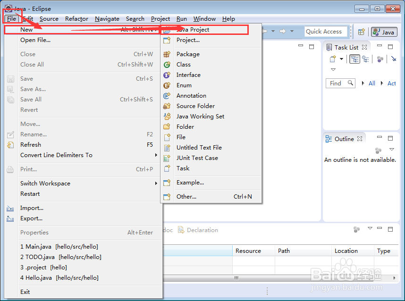Screen dimensions: 405x301
Task: Choose Import... from File menu
Action: tap(83, 208)
